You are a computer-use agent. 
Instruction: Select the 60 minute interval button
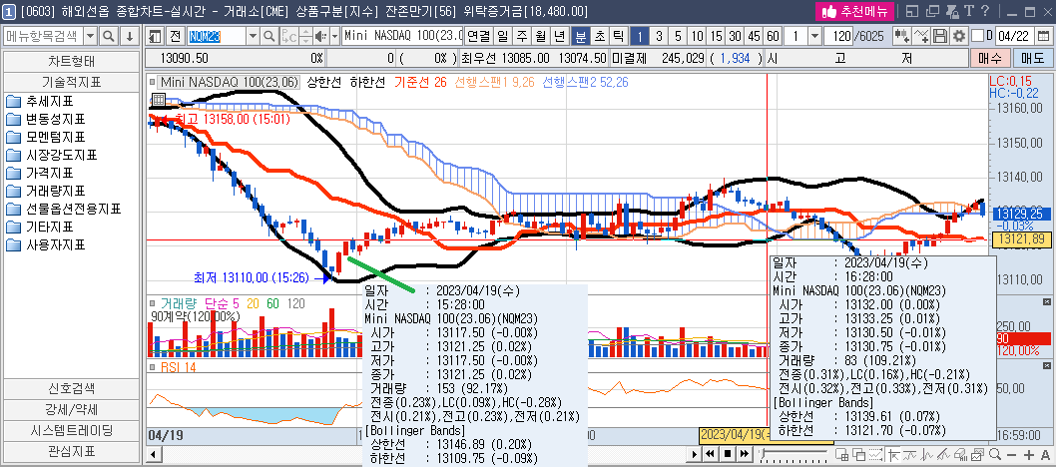point(773,36)
